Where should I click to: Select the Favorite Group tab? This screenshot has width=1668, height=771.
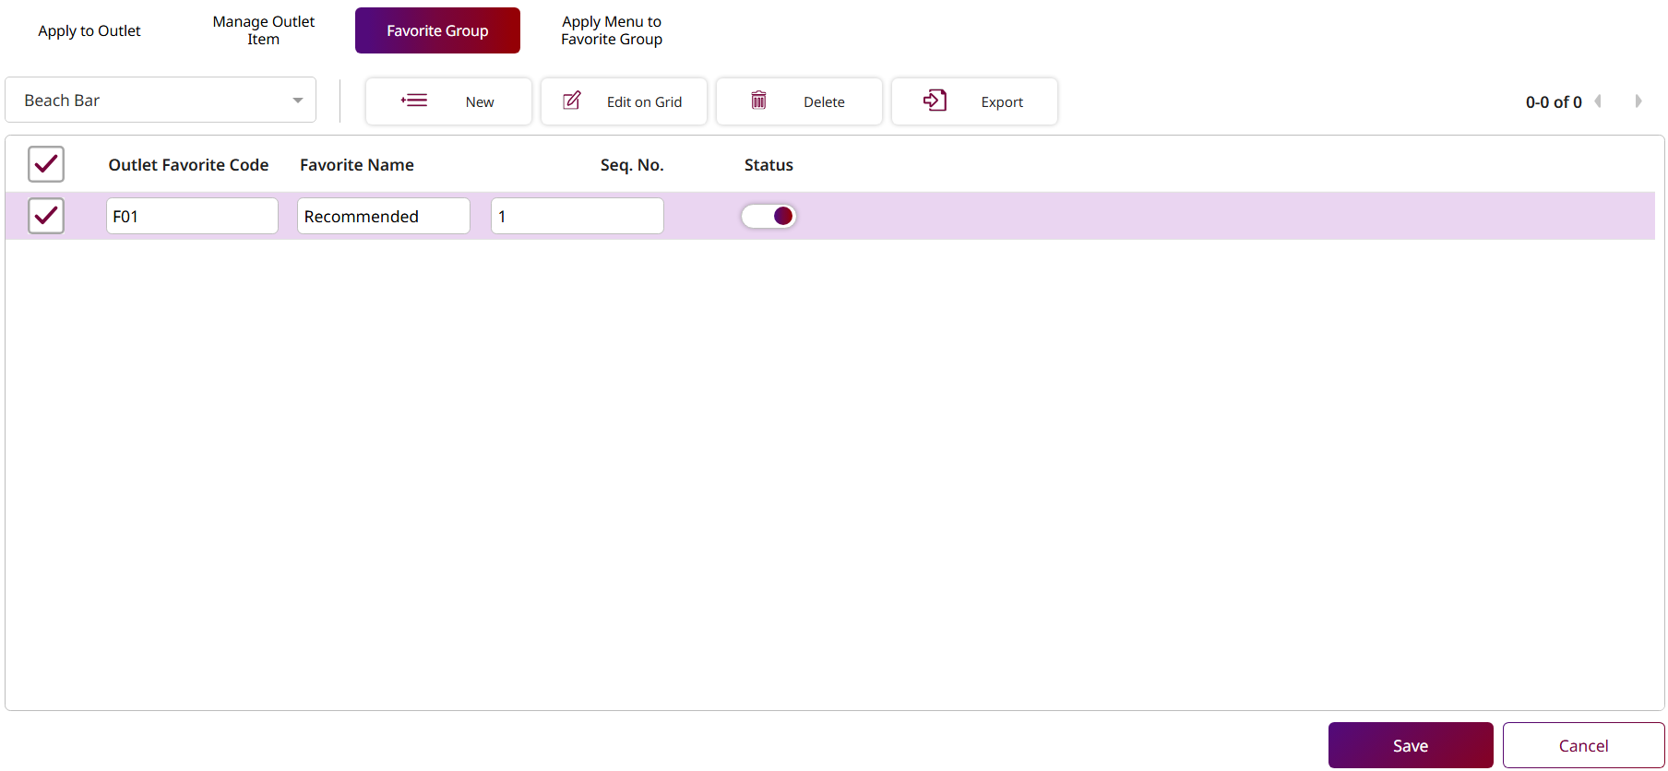(x=437, y=30)
